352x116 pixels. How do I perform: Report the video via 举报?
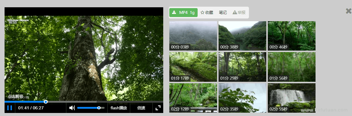point(239,12)
